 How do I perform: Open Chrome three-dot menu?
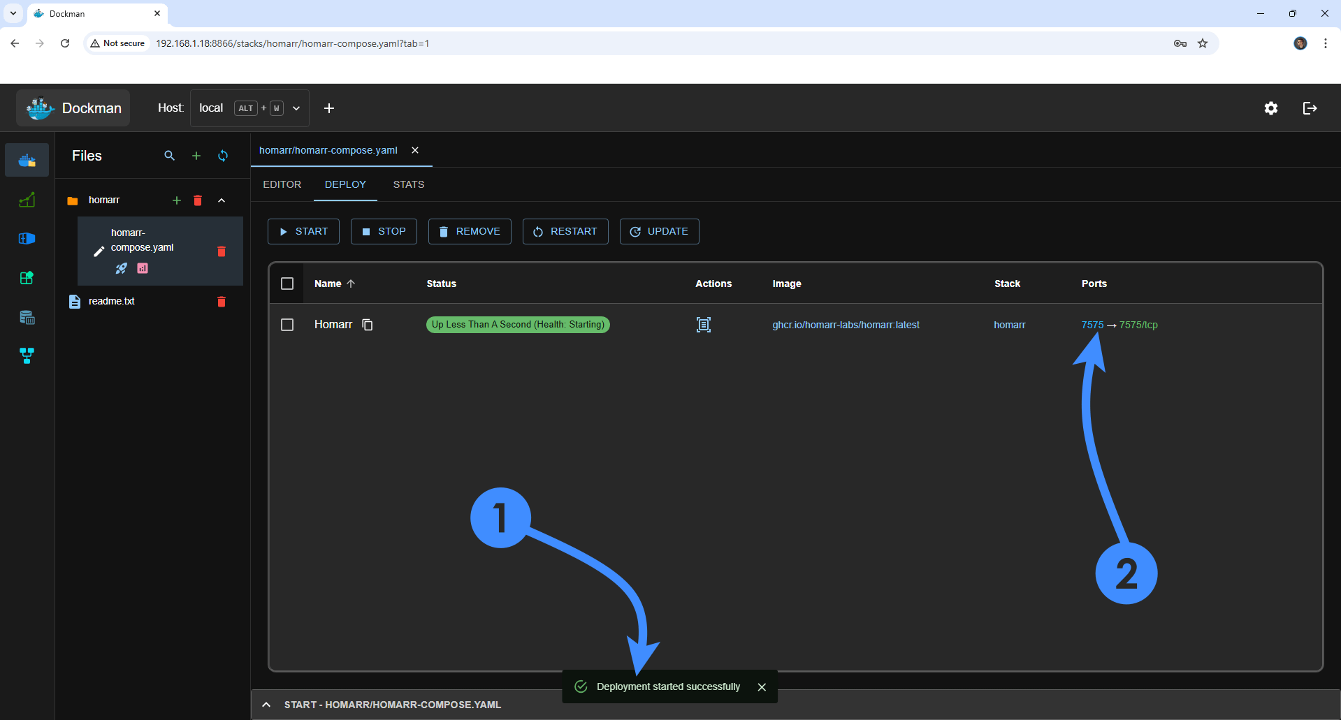(x=1326, y=43)
